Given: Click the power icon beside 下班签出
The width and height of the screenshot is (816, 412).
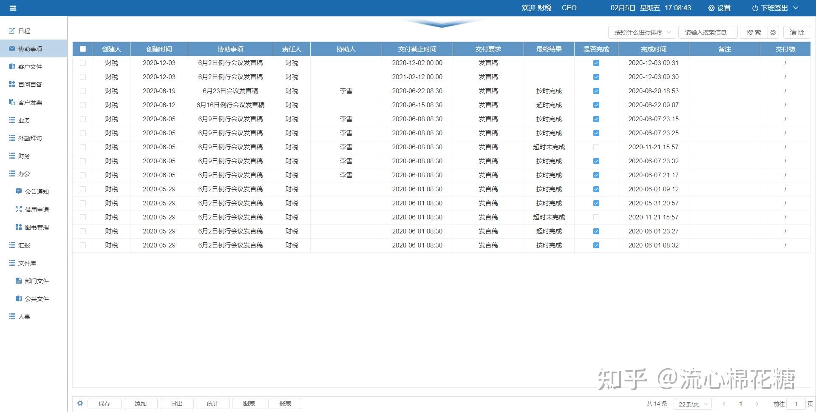Looking at the screenshot, I should (755, 8).
